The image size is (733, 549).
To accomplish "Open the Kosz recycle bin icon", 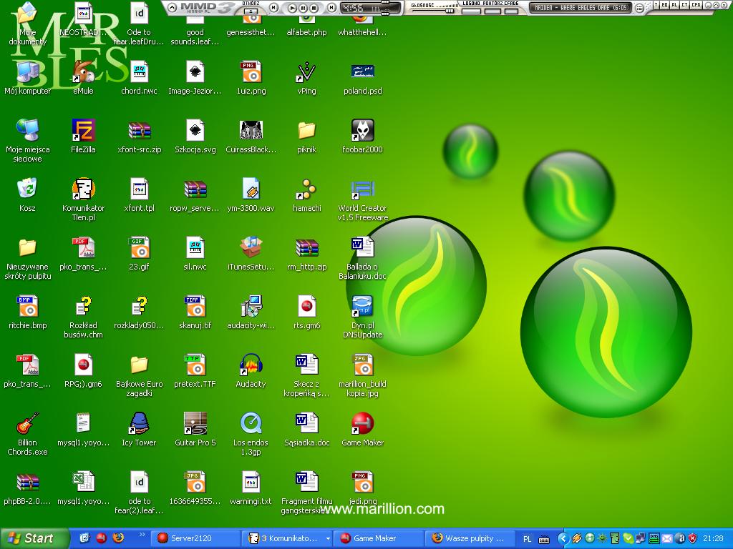I will coord(27,189).
